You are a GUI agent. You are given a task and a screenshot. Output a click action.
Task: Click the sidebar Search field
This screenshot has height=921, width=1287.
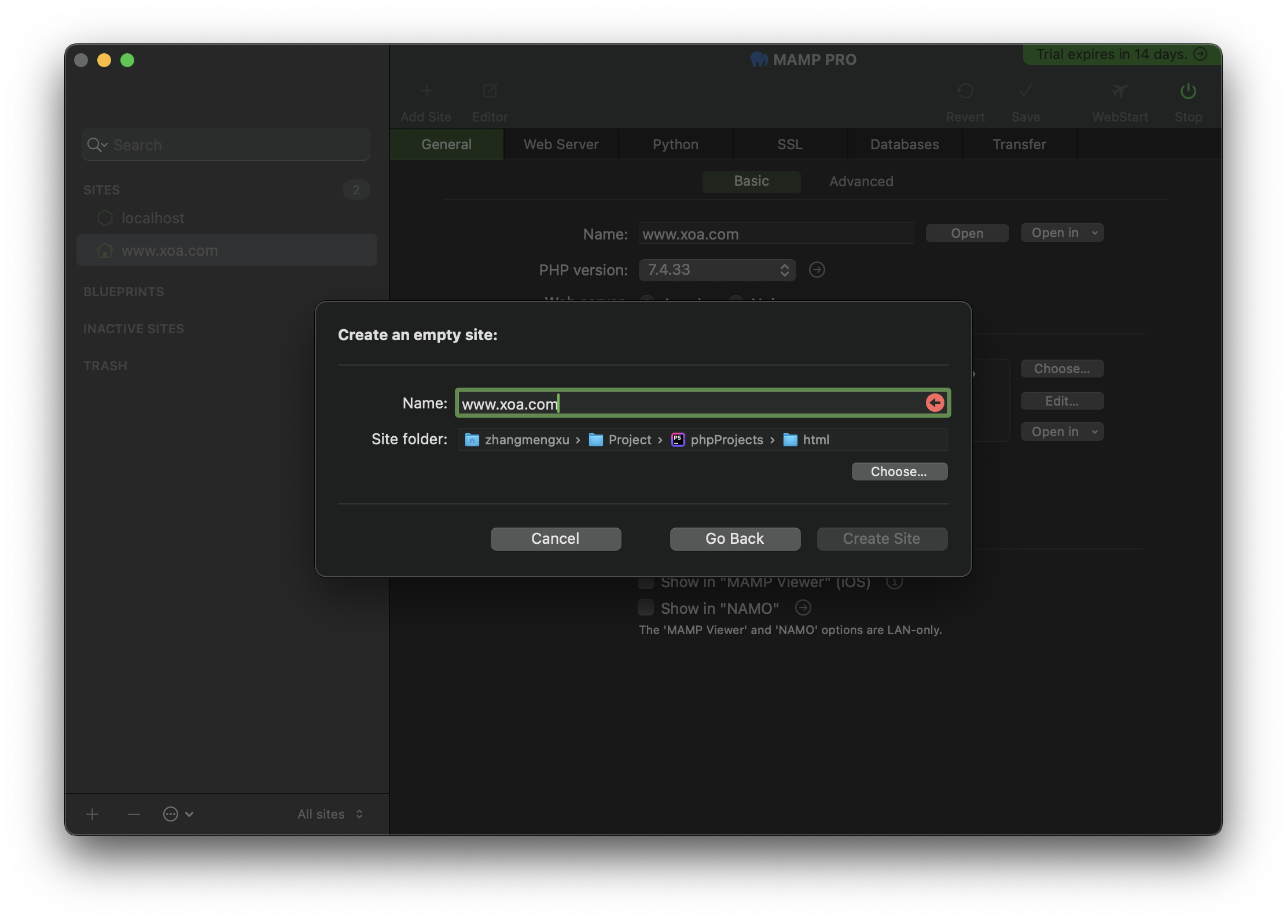point(226,145)
